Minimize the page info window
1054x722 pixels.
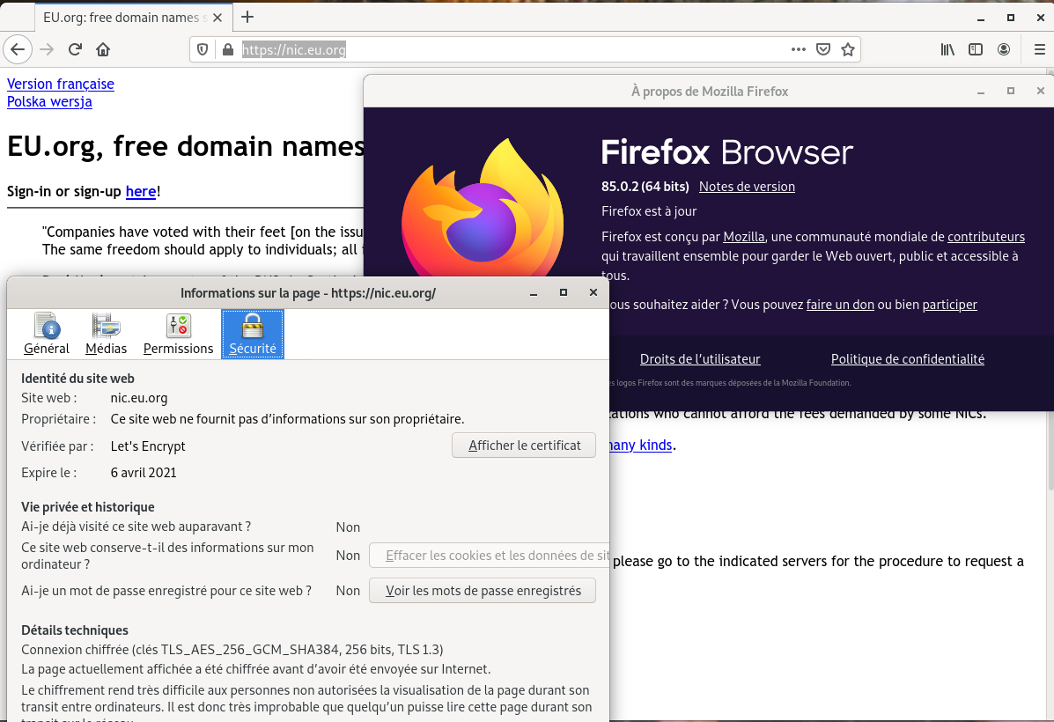[x=534, y=293]
